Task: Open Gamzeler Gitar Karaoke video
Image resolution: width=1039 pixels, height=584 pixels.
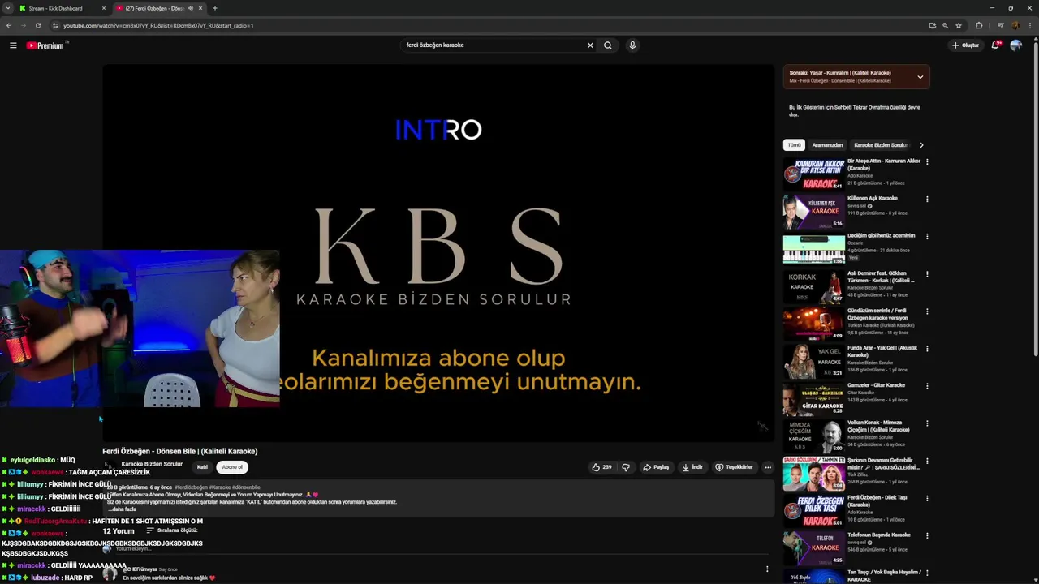Action: point(813,398)
